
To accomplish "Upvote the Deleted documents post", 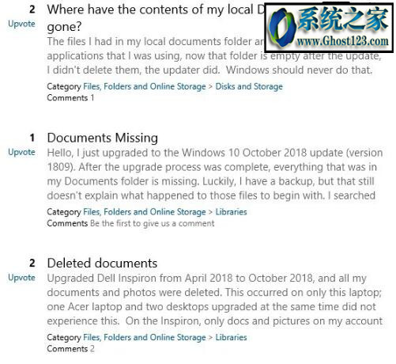I will [21, 278].
